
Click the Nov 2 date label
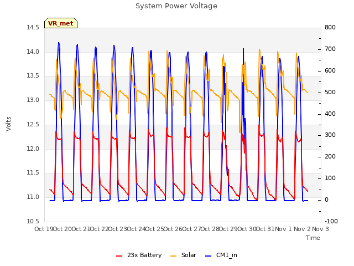click(302, 229)
